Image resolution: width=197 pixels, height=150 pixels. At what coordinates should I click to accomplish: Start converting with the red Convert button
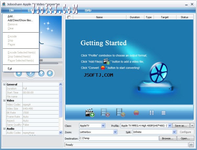pos(136,113)
